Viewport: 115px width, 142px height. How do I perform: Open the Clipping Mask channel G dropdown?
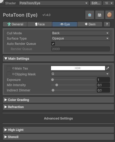[80, 74]
